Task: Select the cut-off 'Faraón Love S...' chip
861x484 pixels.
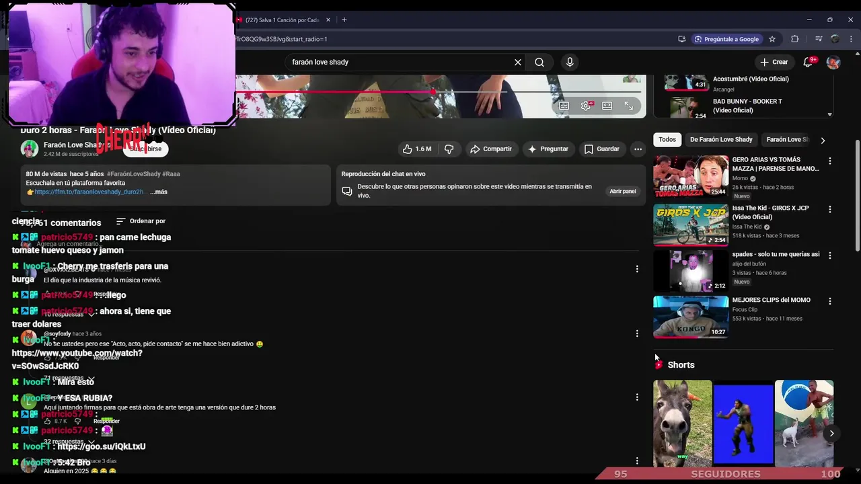Action: coord(787,140)
